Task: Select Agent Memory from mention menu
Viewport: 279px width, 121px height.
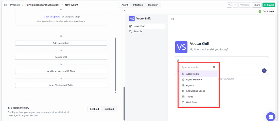Action: 199,80
